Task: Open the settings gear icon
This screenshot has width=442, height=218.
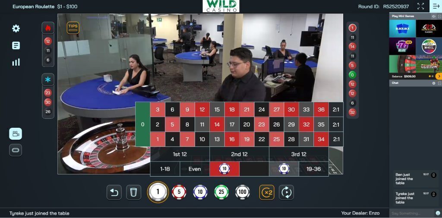Action: (16, 28)
